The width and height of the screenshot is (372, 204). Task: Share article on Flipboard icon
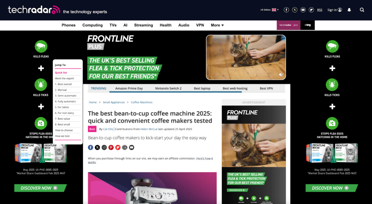118,147
